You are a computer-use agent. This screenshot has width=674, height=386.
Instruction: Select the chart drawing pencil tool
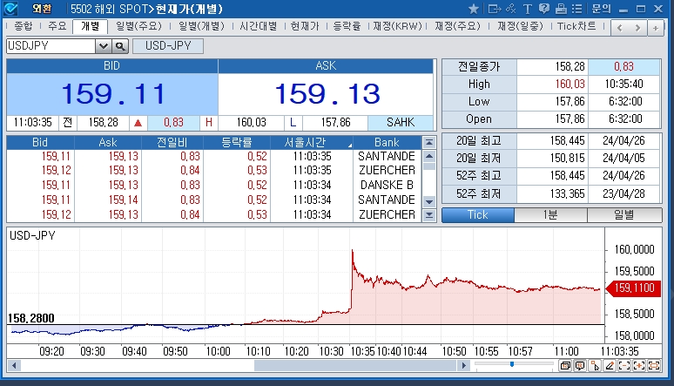point(610,366)
